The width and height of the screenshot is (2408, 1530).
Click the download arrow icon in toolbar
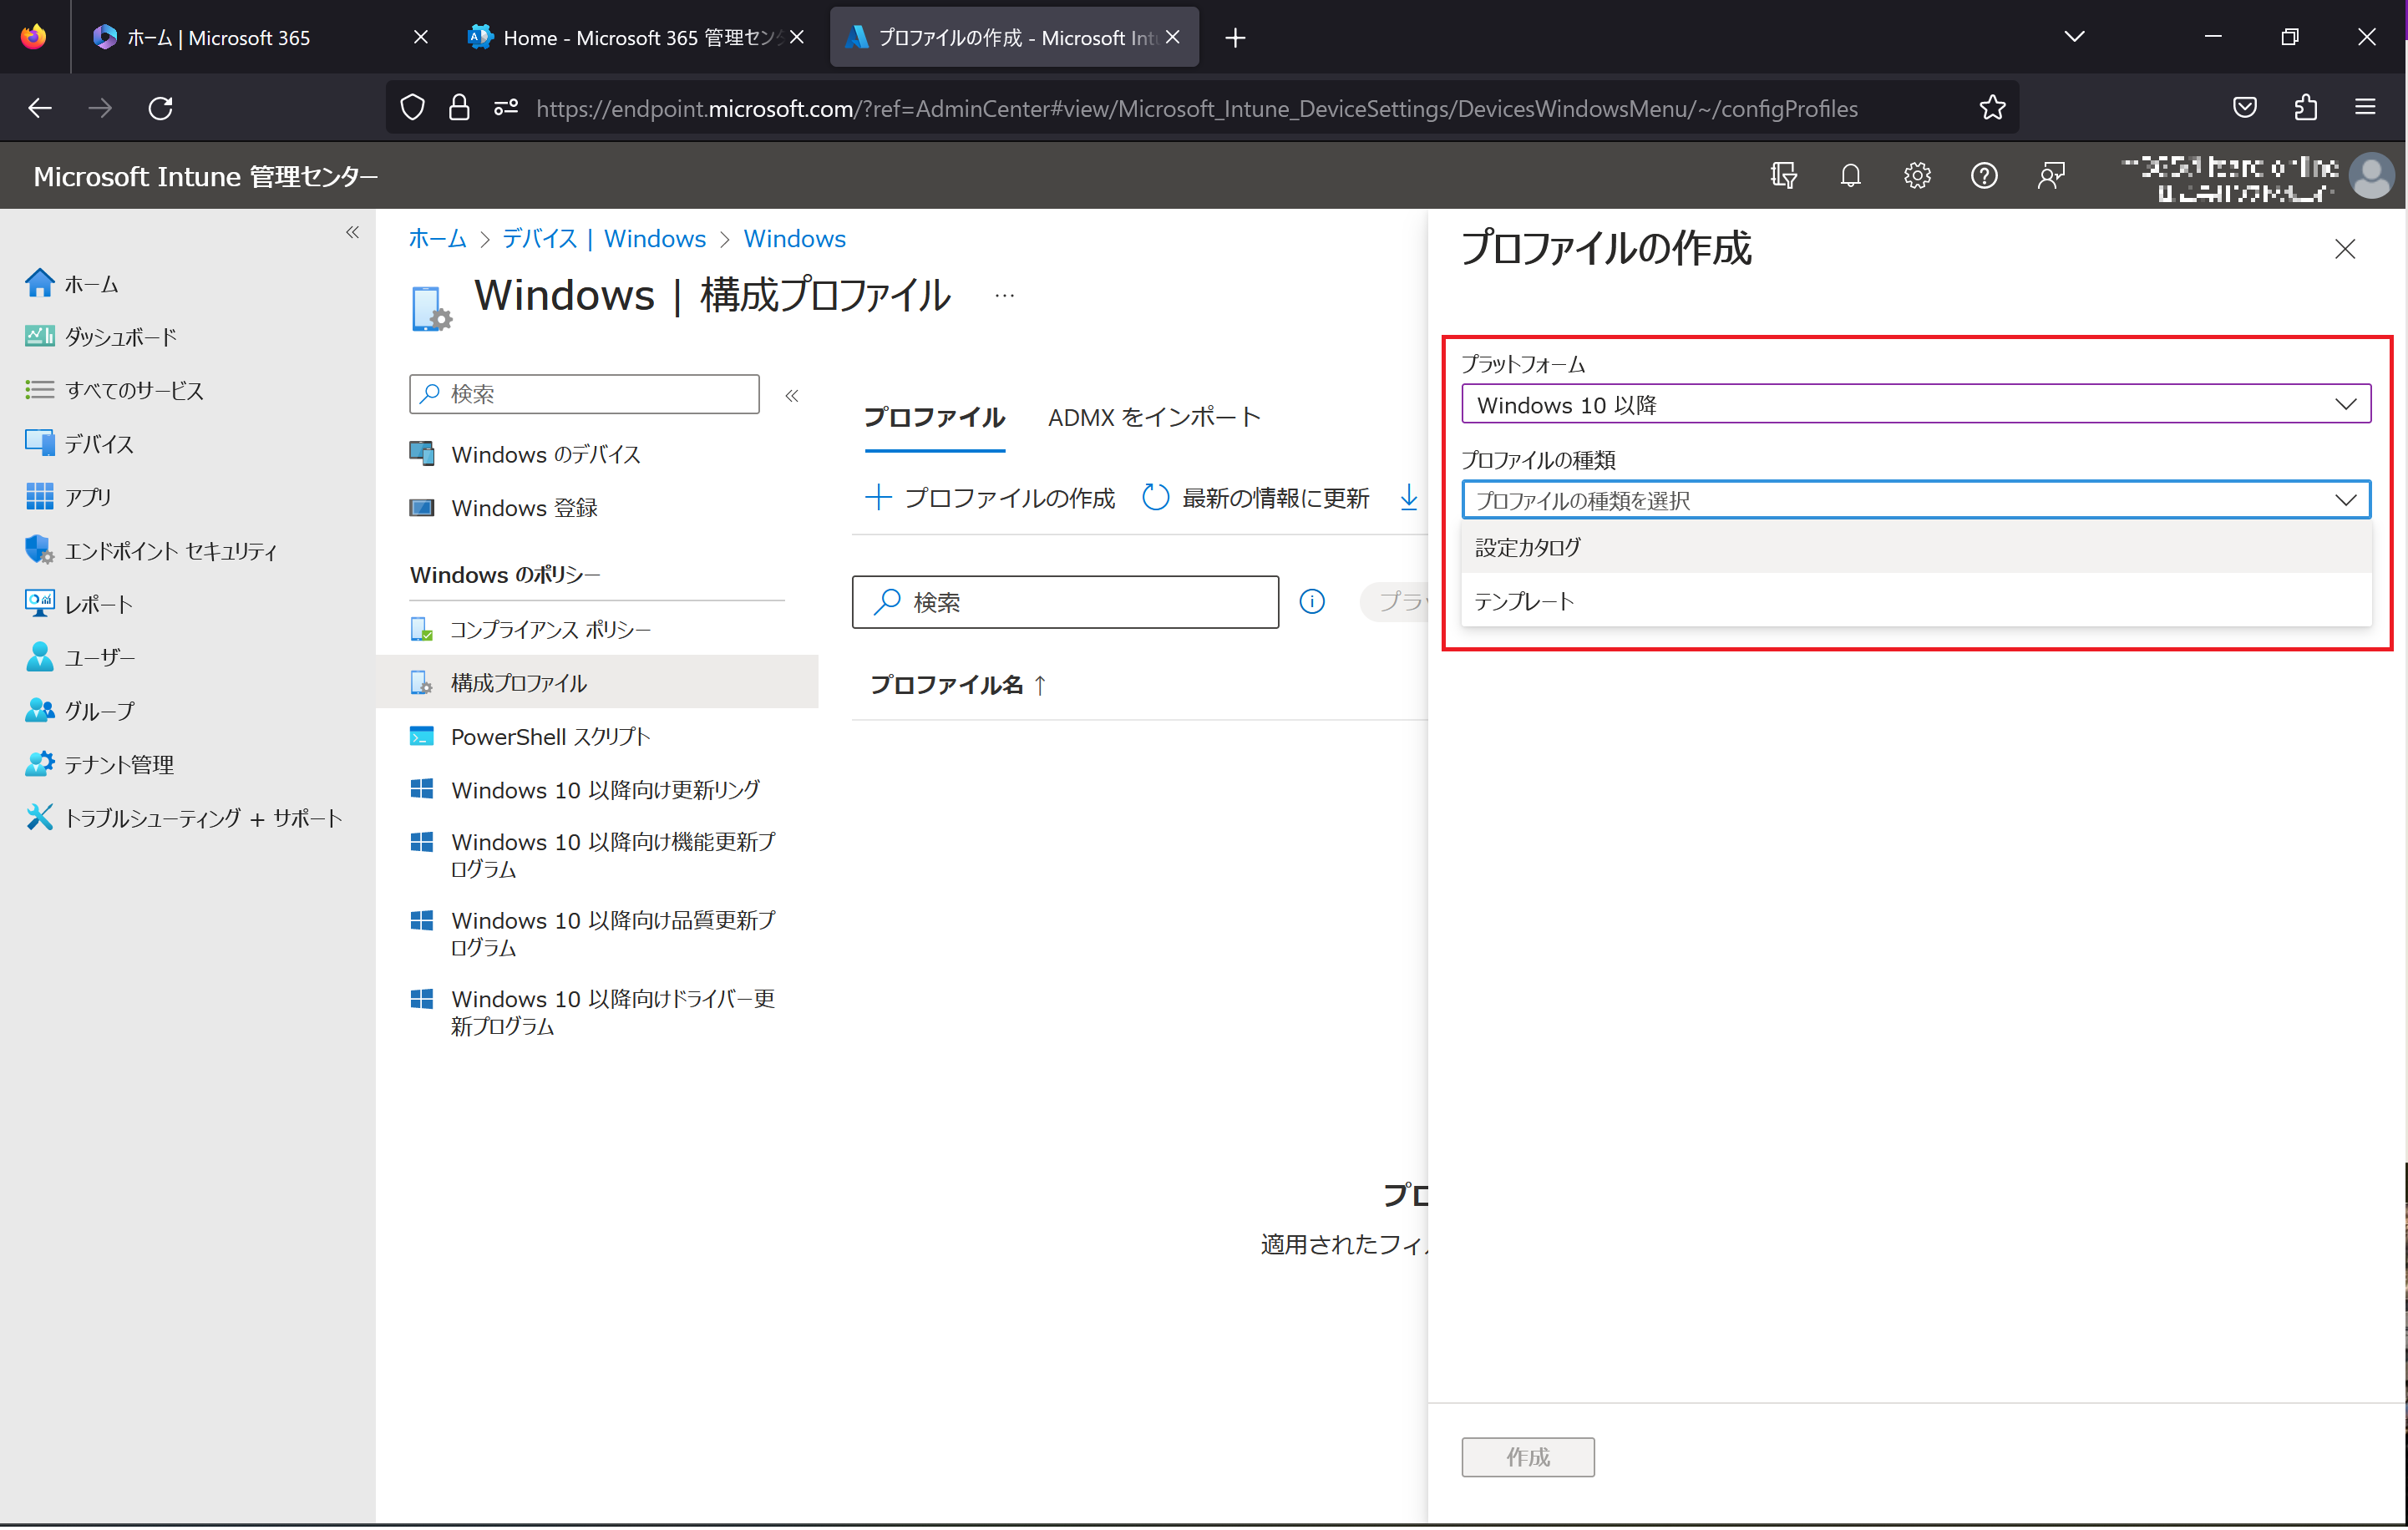pos(1408,497)
